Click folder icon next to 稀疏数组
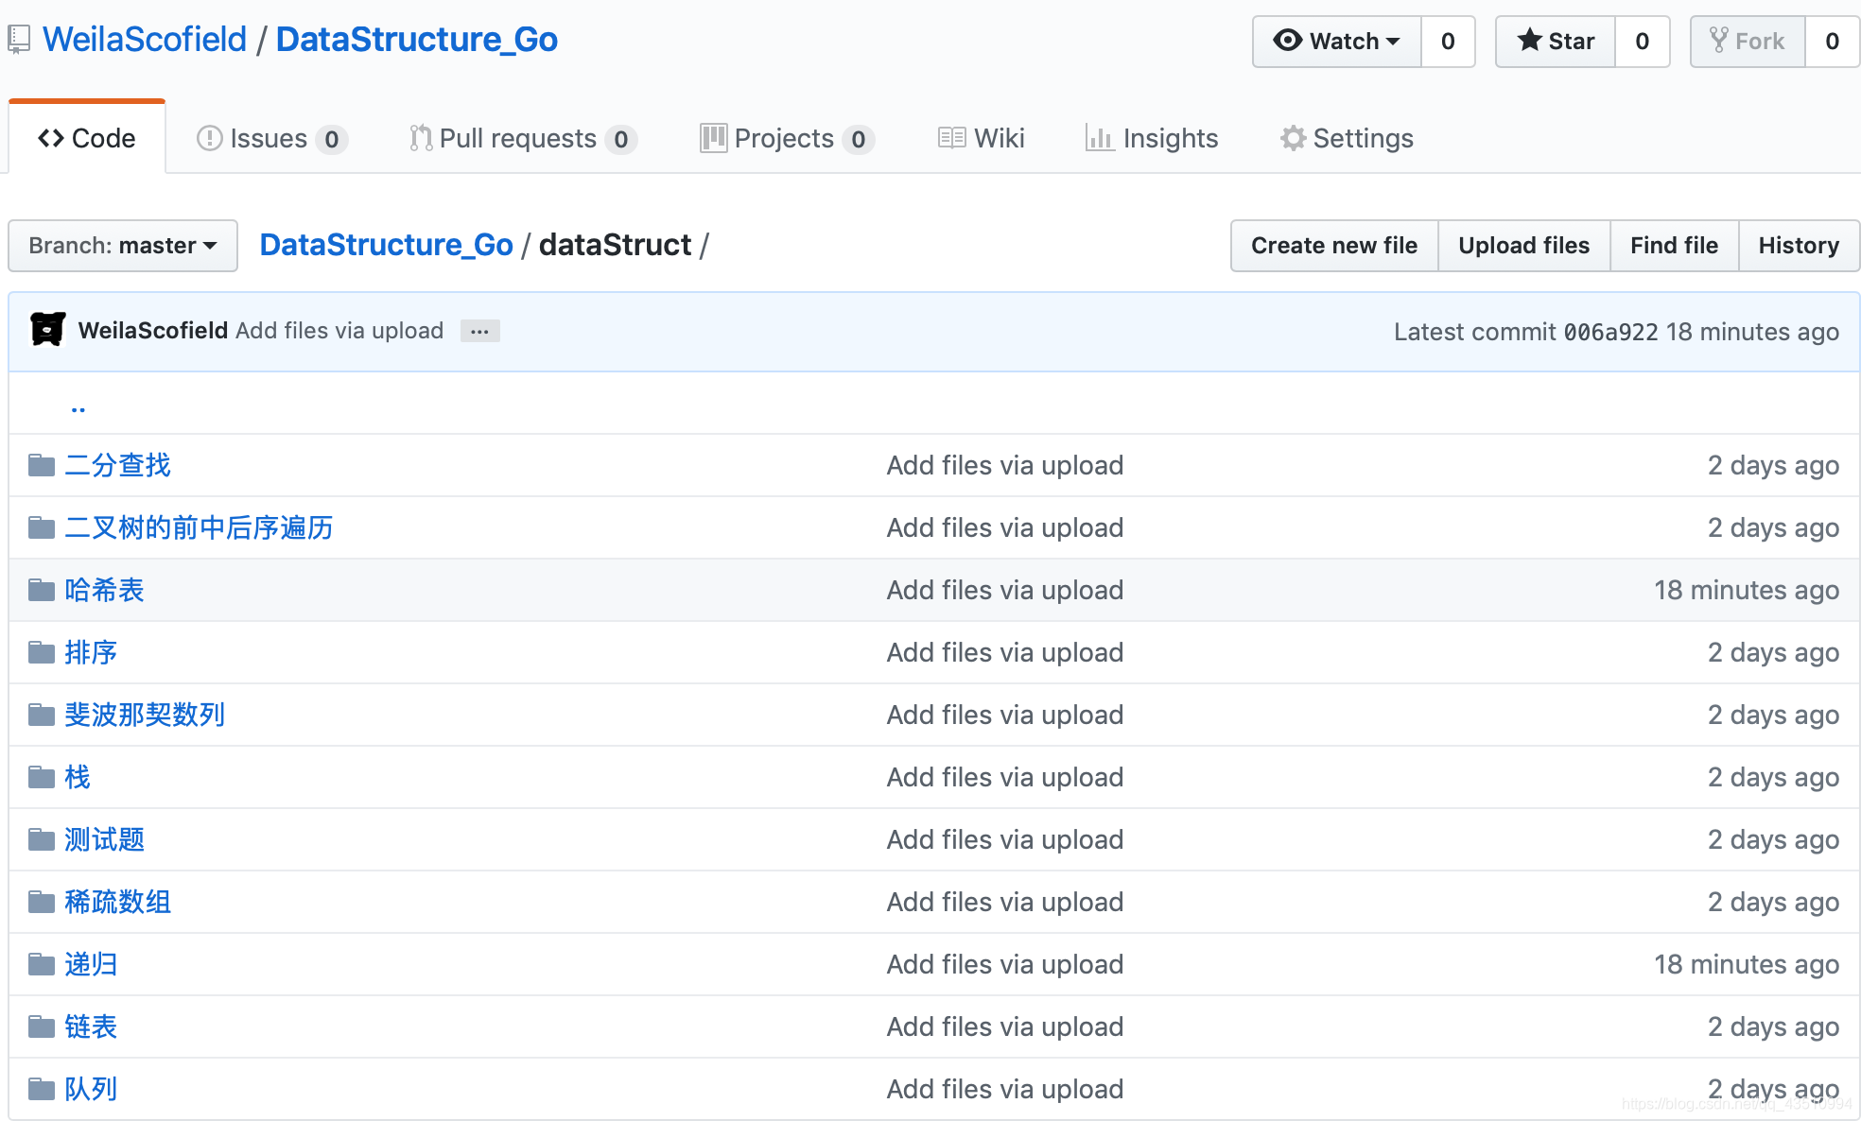Screen dimensions: 1861x1121 click(x=42, y=902)
